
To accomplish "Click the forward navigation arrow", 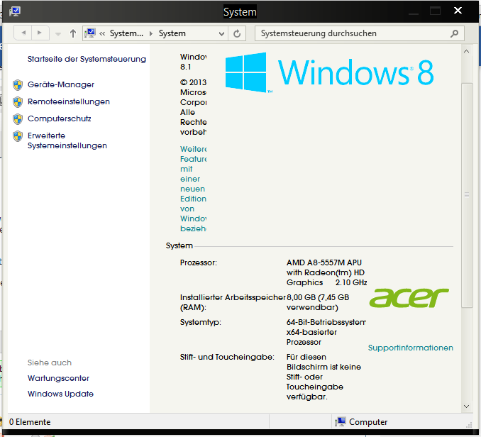I will [x=40, y=33].
